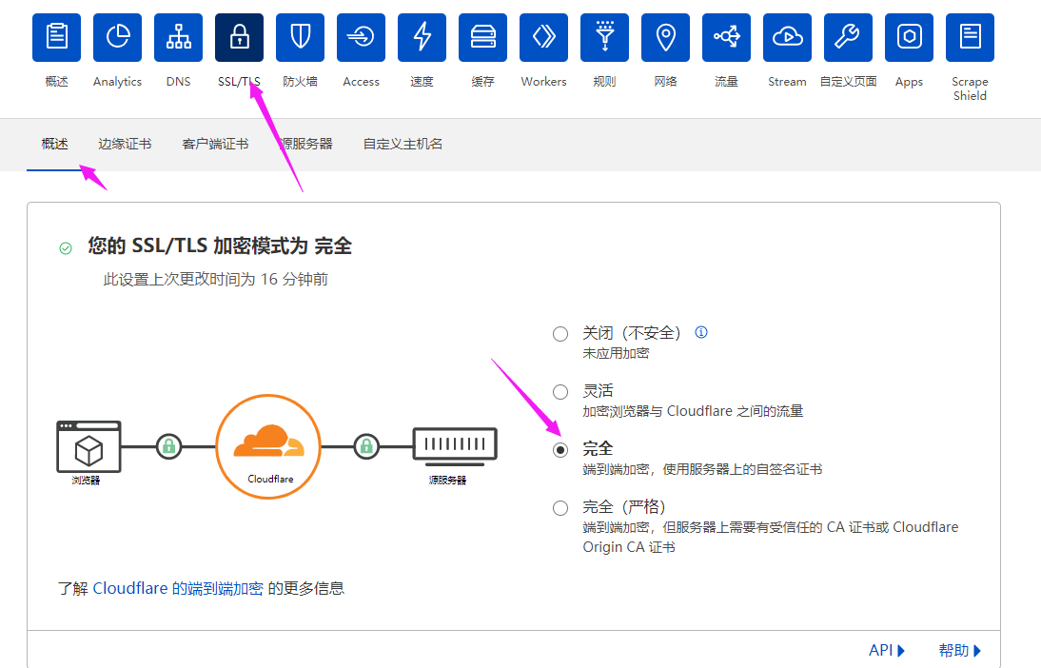Open the 规则 funnel icon
1041x668 pixels.
tap(605, 37)
